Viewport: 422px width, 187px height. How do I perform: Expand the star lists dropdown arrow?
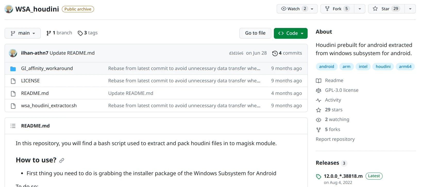tap(410, 9)
